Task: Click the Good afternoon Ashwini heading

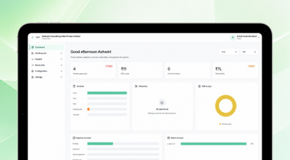Action: click(91, 52)
